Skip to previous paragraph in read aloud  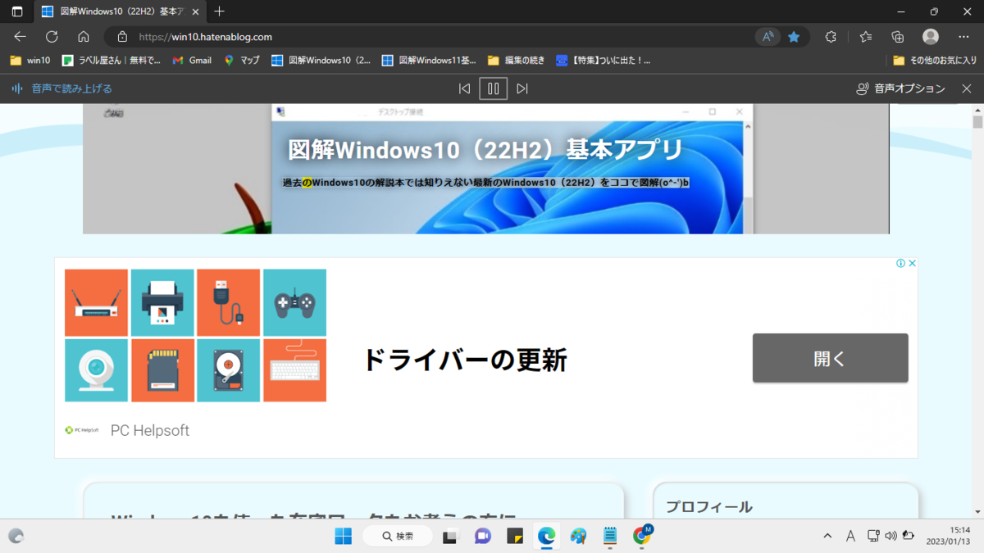[x=464, y=88]
